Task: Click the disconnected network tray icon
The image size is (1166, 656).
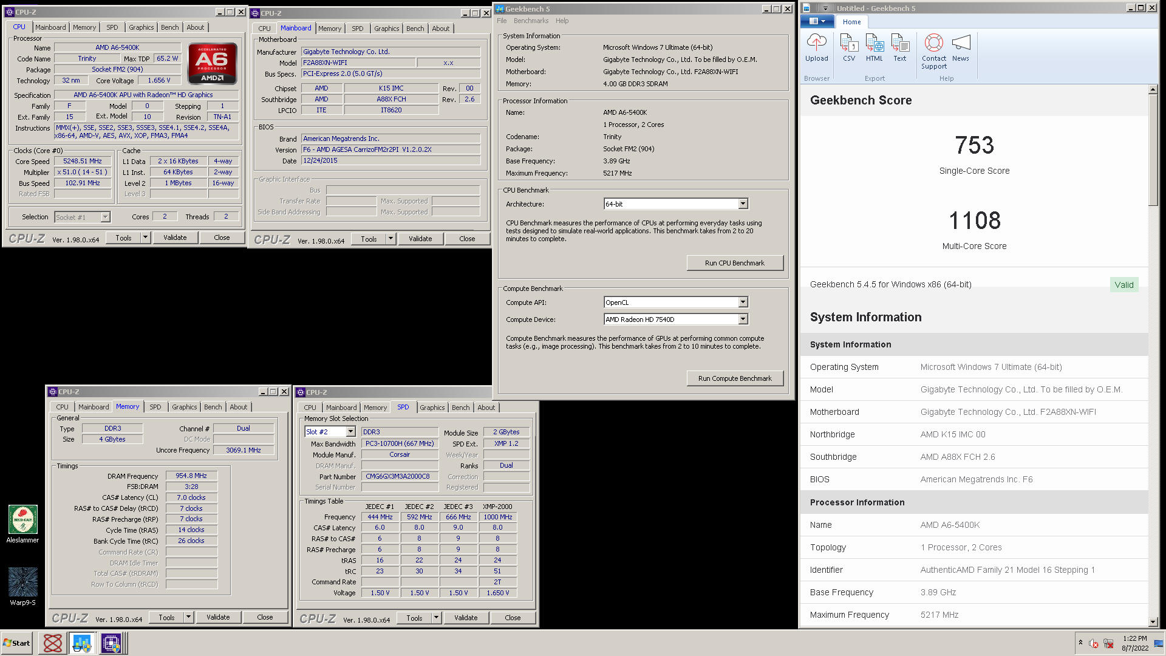Action: coord(1108,643)
